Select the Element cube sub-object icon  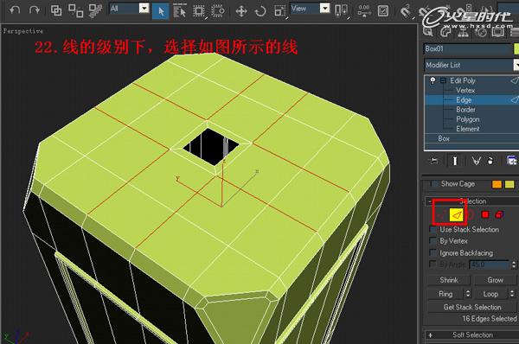point(499,214)
